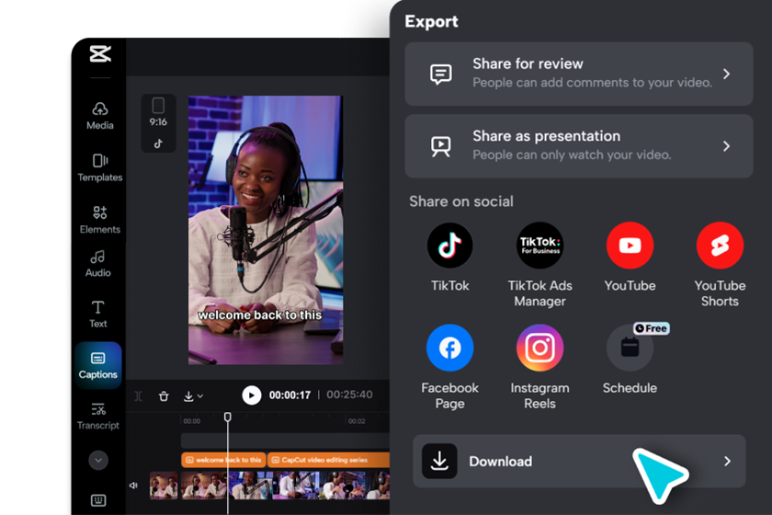This screenshot has height=515, width=772.
Task: Select the Text tool in sidebar
Action: (98, 314)
